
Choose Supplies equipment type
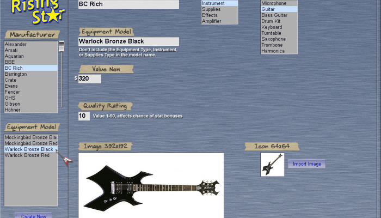[x=220, y=9]
